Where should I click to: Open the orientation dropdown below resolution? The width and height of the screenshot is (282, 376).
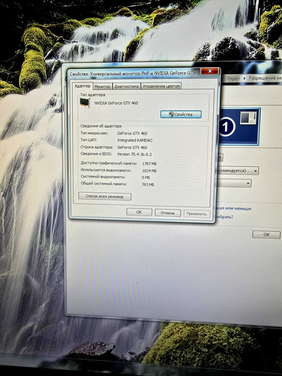click(x=234, y=184)
